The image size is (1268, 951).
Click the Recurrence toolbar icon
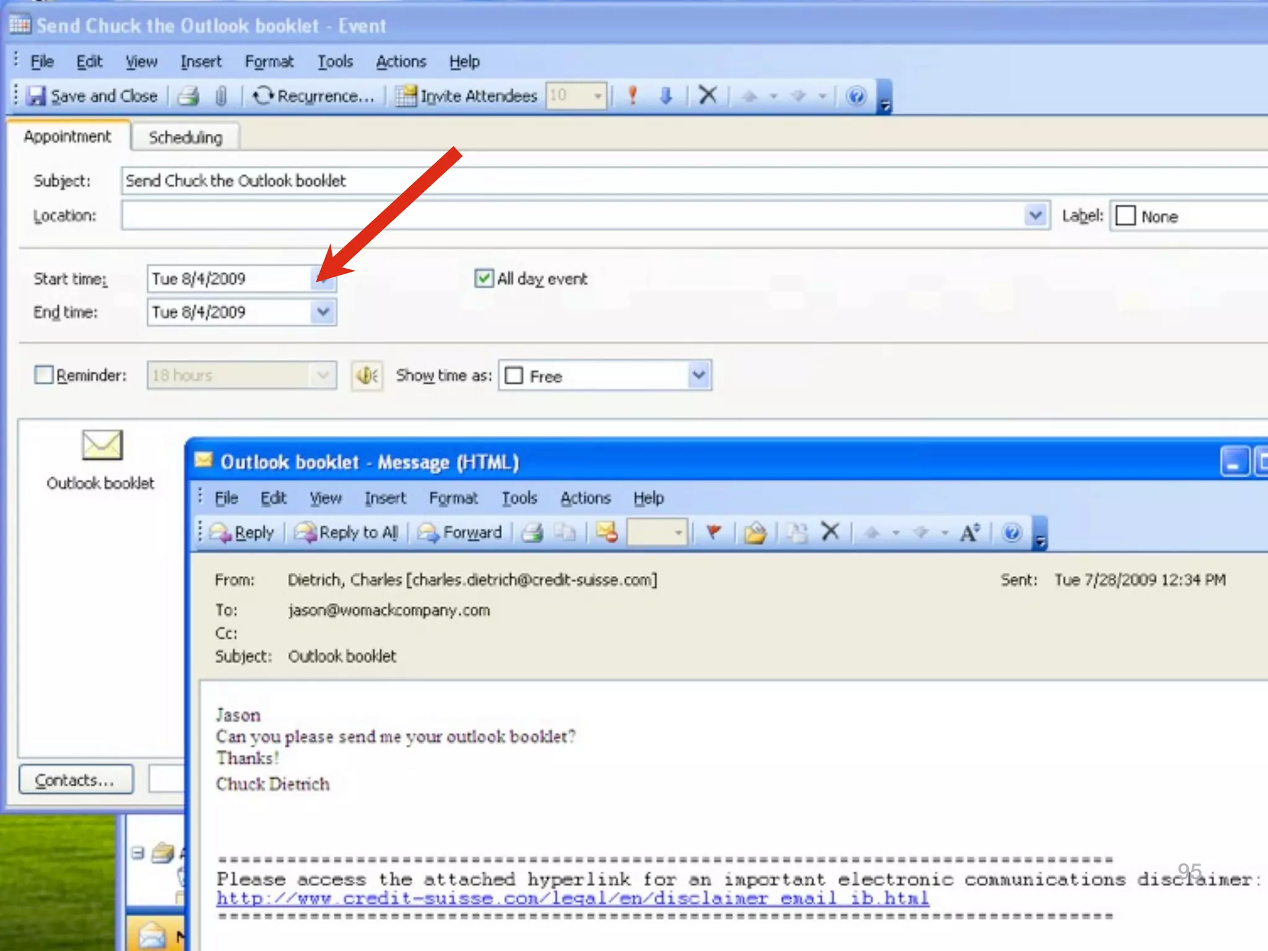pyautogui.click(x=263, y=96)
